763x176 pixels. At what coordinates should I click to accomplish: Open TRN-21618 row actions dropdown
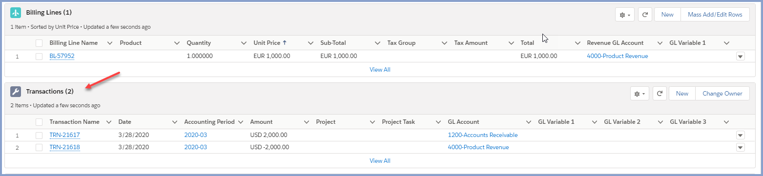point(740,148)
